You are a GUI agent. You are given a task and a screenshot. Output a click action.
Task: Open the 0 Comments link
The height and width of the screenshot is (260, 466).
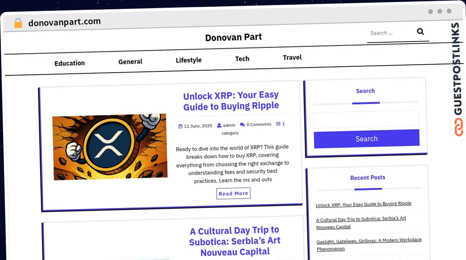coord(259,124)
